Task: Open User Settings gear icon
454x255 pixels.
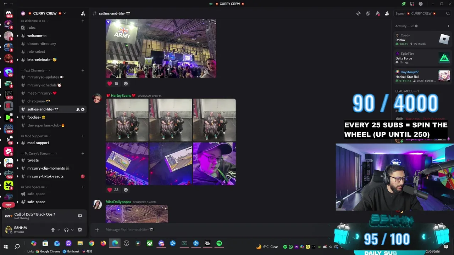Action: [80, 230]
